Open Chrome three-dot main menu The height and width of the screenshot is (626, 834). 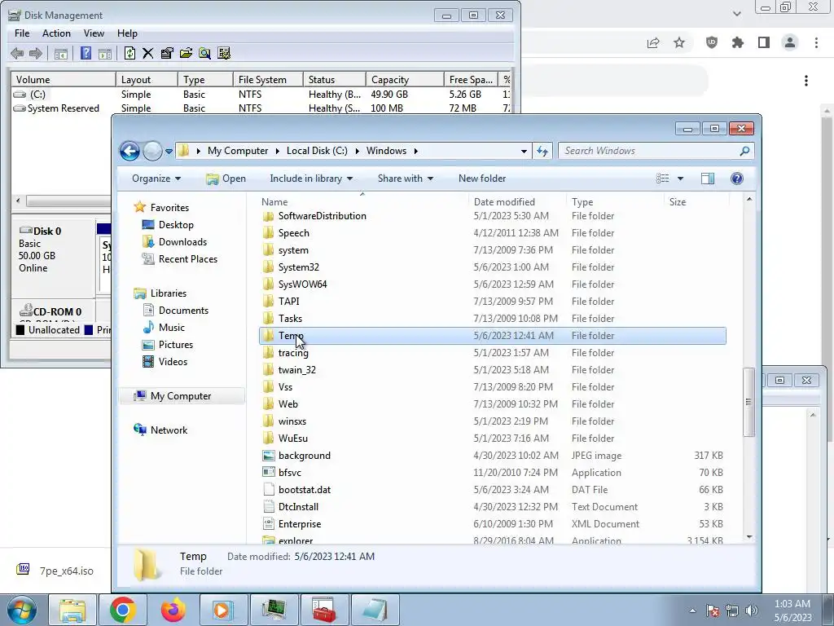pyautogui.click(x=816, y=42)
